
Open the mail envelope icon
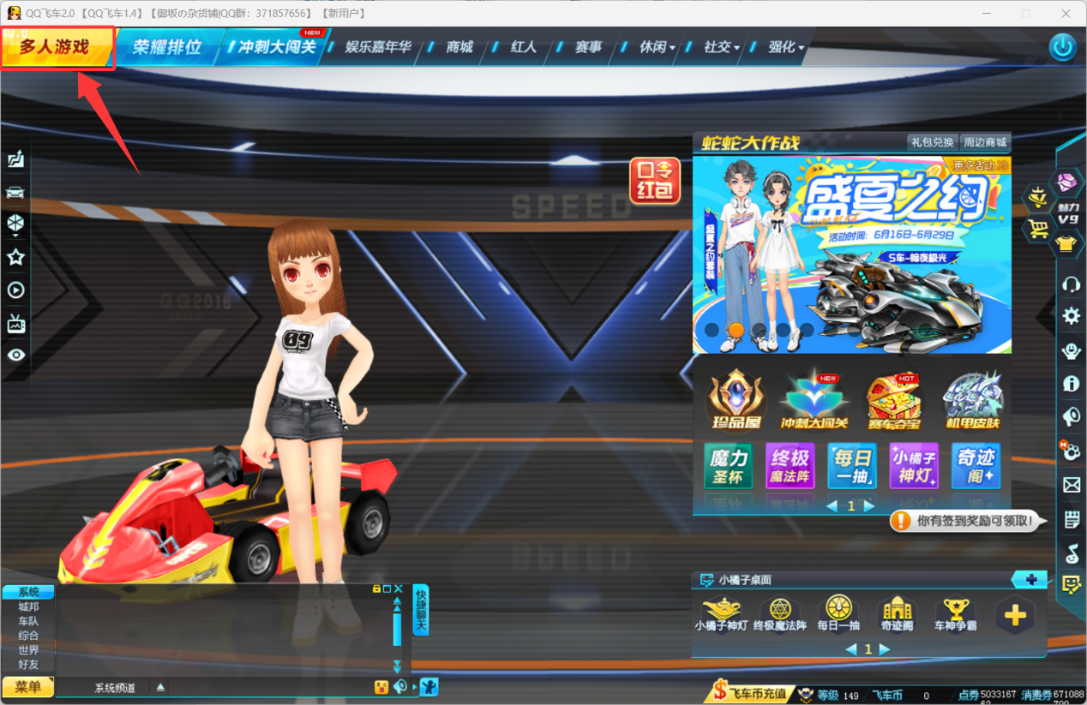click(1071, 485)
